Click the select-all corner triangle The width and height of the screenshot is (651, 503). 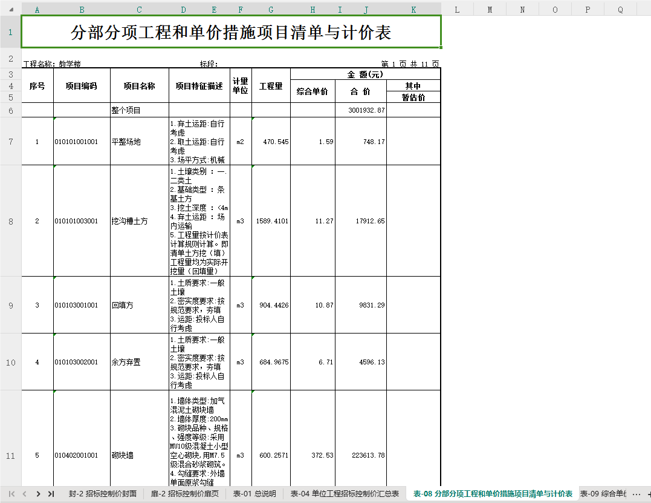coord(11,9)
